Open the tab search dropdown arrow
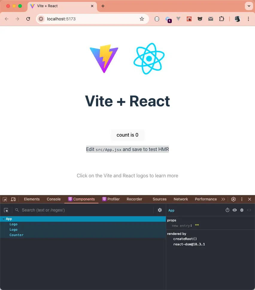 tap(249, 6)
